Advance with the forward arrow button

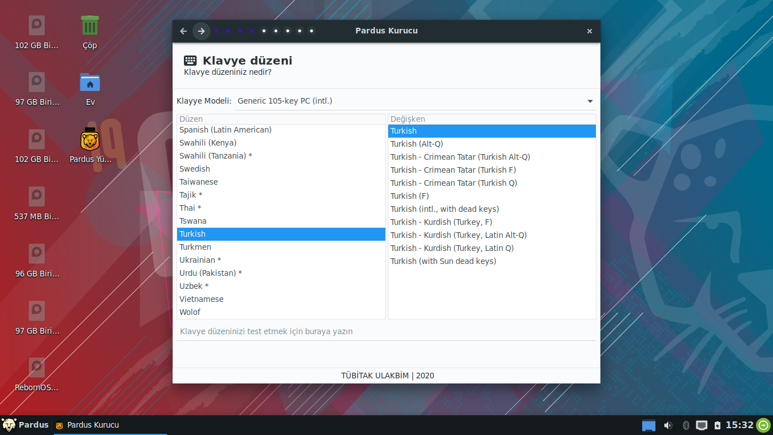click(x=201, y=31)
